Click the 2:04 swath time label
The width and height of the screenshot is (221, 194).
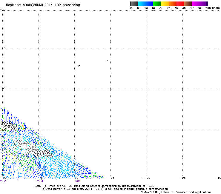point(40,181)
